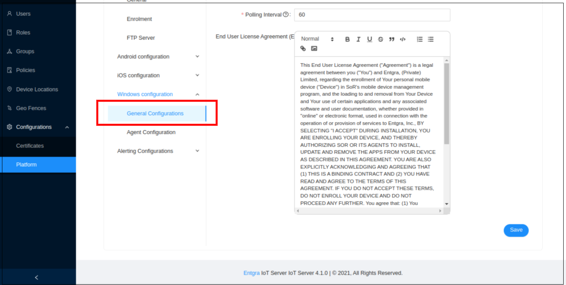Switch to the Agent Configuration tab

pyautogui.click(x=151, y=132)
